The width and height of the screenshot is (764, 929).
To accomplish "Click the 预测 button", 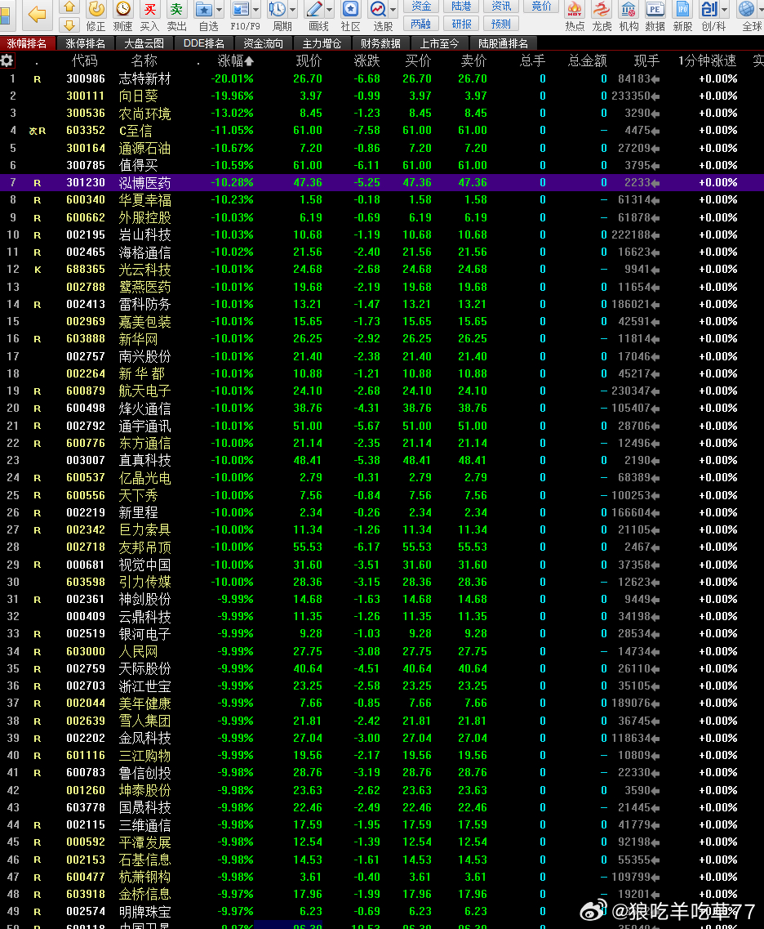I will pyautogui.click(x=501, y=24).
